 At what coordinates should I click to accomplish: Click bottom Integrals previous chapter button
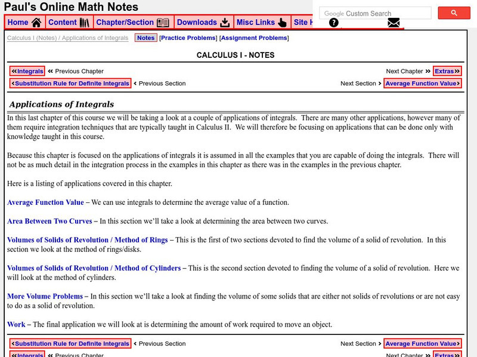[x=27, y=354]
